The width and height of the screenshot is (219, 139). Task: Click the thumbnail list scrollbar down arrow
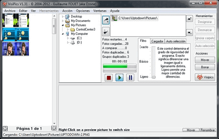(54, 124)
